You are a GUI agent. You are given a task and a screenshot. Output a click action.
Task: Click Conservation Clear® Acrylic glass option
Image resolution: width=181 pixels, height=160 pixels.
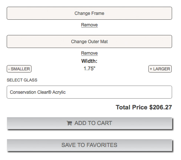pyautogui.click(x=38, y=92)
